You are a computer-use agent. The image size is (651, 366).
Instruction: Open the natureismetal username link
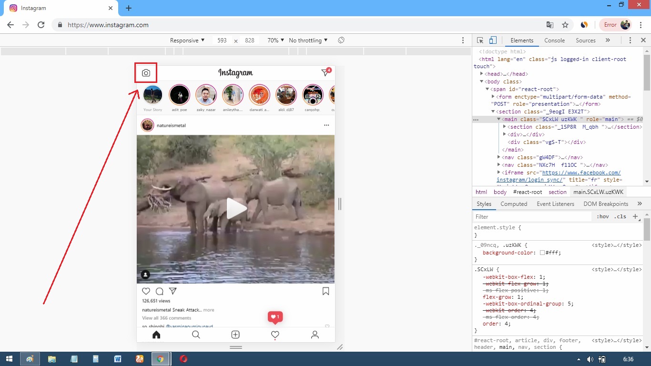point(171,126)
